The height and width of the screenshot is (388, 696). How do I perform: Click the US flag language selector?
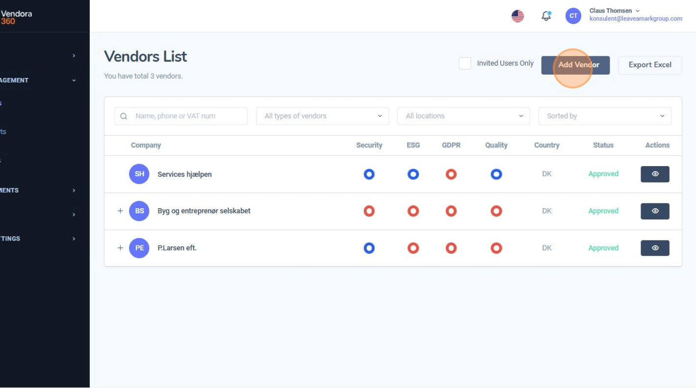pos(517,16)
